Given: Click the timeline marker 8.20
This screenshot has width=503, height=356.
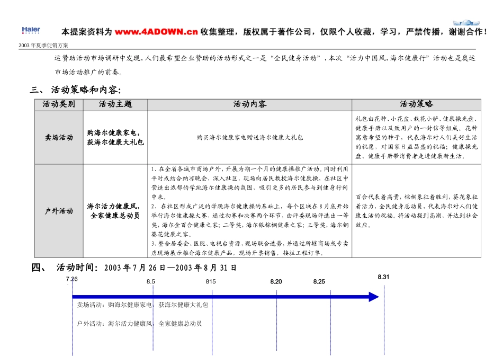Looking at the screenshot, I should 276,281.
